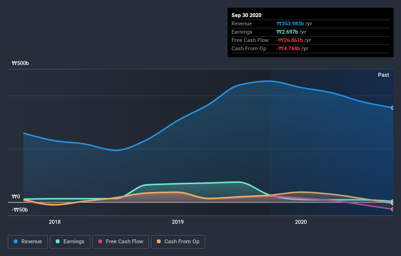The image size is (401, 256).
Task: Click the -₩4.744b cash from op value
Action: [x=288, y=48]
